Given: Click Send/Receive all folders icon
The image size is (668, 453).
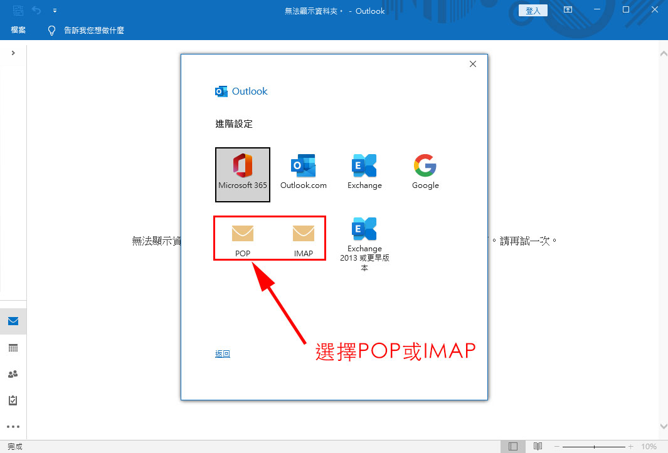Looking at the screenshot, I should (x=18, y=10).
